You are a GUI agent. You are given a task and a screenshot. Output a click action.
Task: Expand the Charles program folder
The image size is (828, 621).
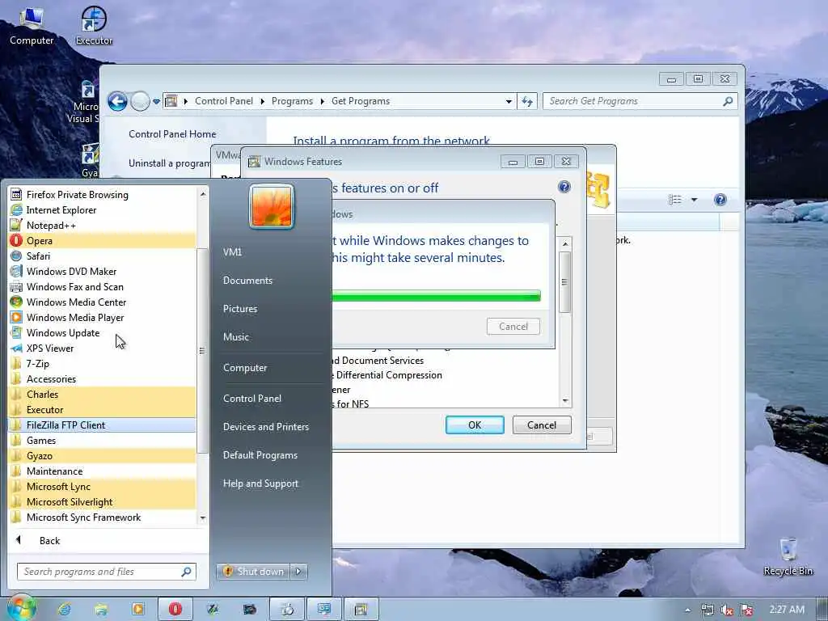click(x=102, y=394)
